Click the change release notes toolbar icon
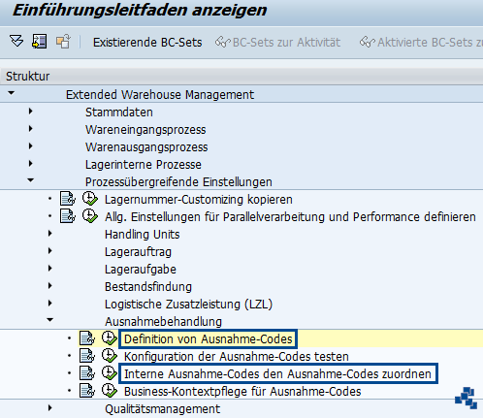Screen dimensions: 483x418 tap(63, 42)
